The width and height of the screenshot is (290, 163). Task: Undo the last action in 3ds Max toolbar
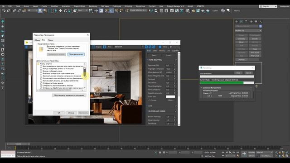click(4, 11)
